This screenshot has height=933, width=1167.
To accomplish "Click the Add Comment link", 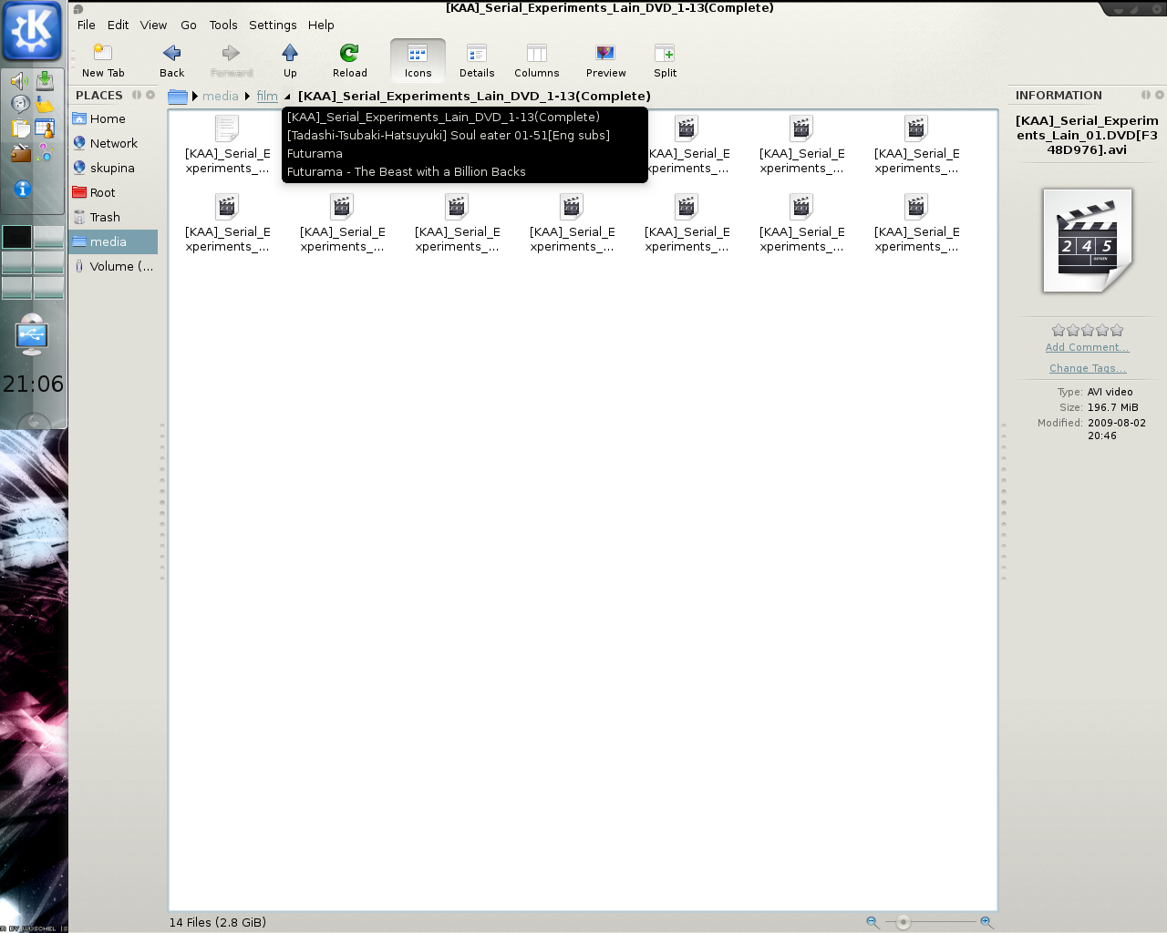I will [x=1088, y=347].
